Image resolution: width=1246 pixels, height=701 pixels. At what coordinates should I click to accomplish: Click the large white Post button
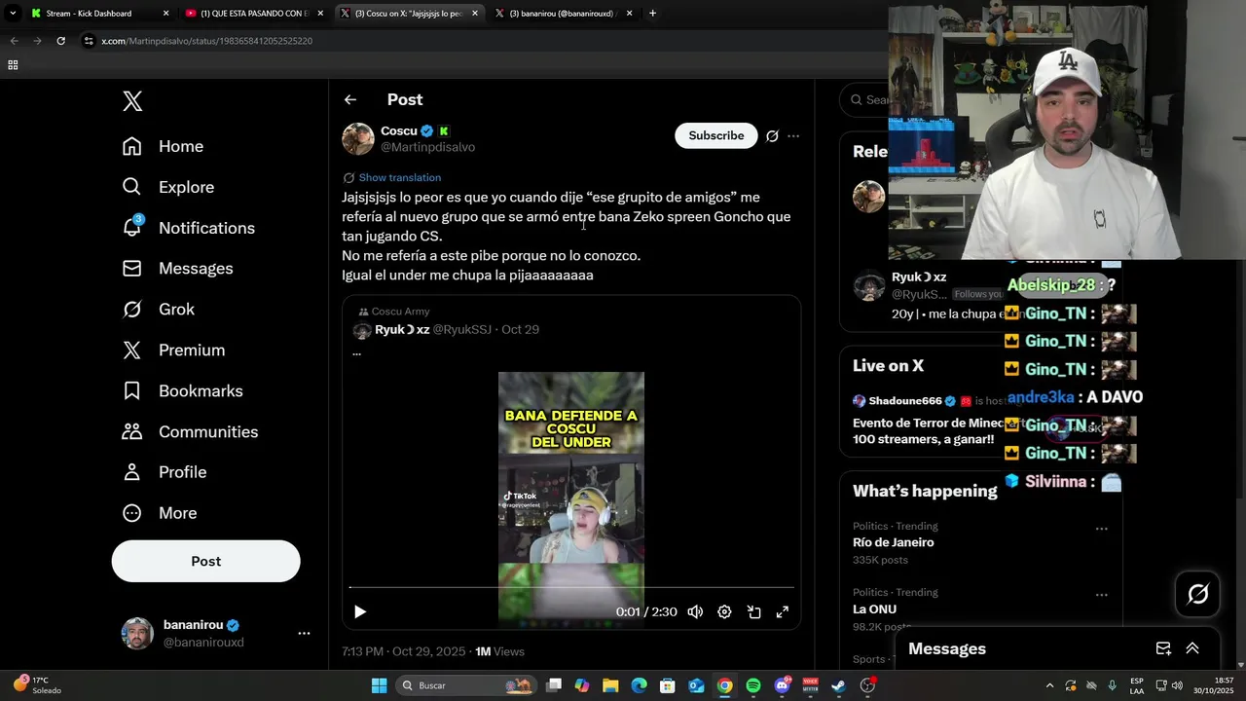(x=205, y=561)
